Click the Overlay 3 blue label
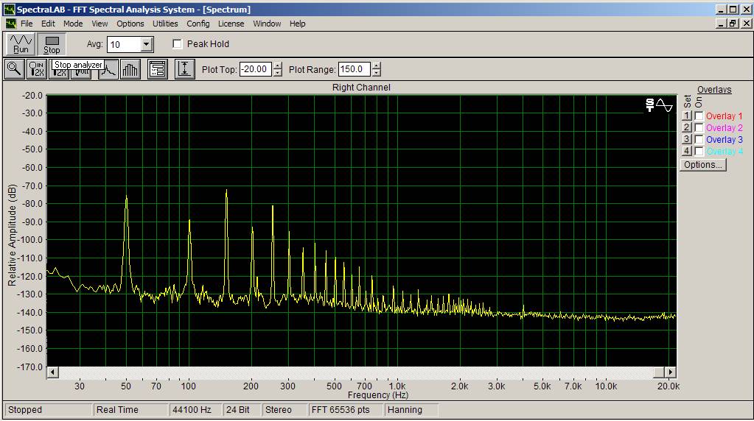The width and height of the screenshot is (754, 421). [x=725, y=140]
